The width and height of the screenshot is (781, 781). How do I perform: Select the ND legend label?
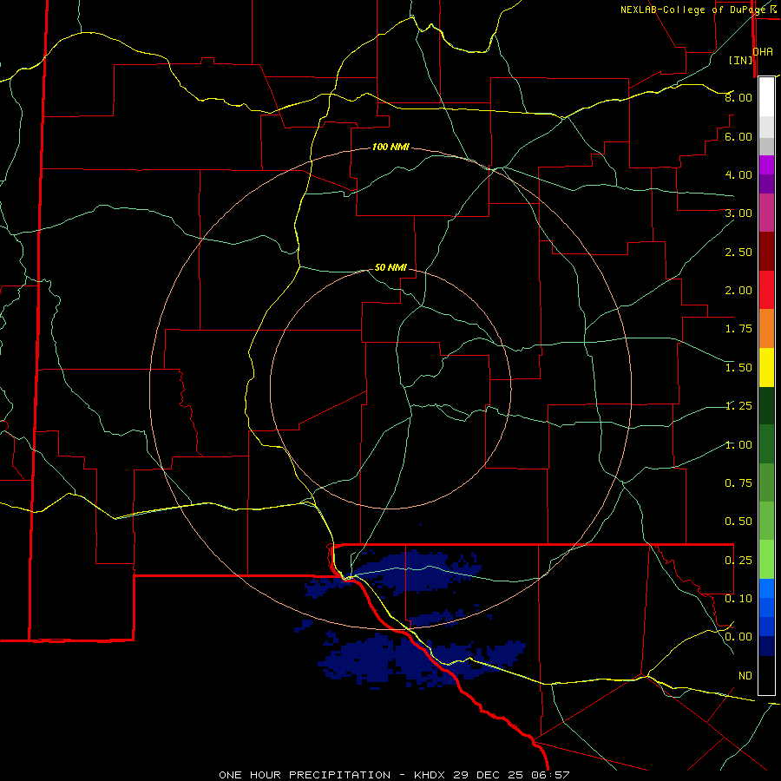[x=745, y=676]
